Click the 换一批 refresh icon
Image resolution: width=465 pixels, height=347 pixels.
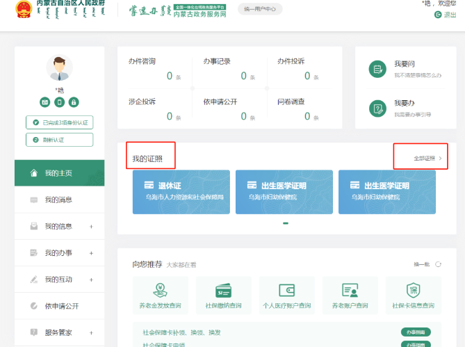(x=438, y=264)
